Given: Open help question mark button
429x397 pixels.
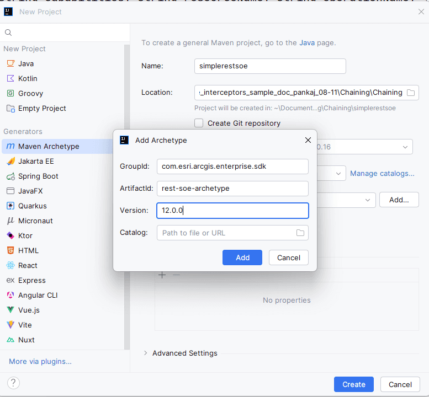Looking at the screenshot, I should (x=13, y=383).
